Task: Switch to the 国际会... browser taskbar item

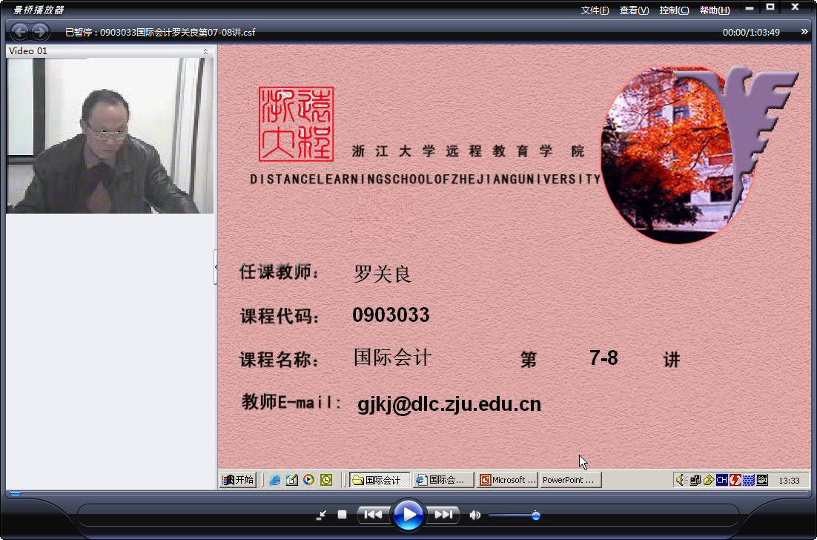Action: click(x=443, y=480)
